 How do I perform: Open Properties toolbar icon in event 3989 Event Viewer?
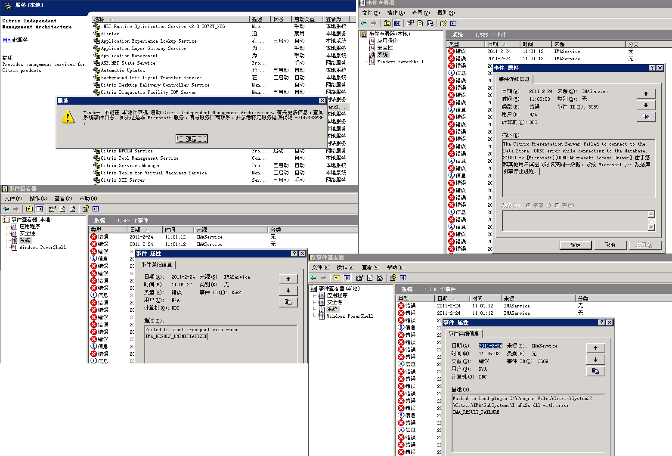tap(410, 23)
